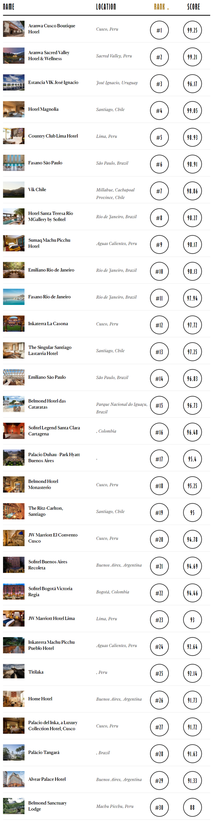Click the 99.21 score circle
The height and width of the screenshot is (824, 214).
tap(192, 57)
